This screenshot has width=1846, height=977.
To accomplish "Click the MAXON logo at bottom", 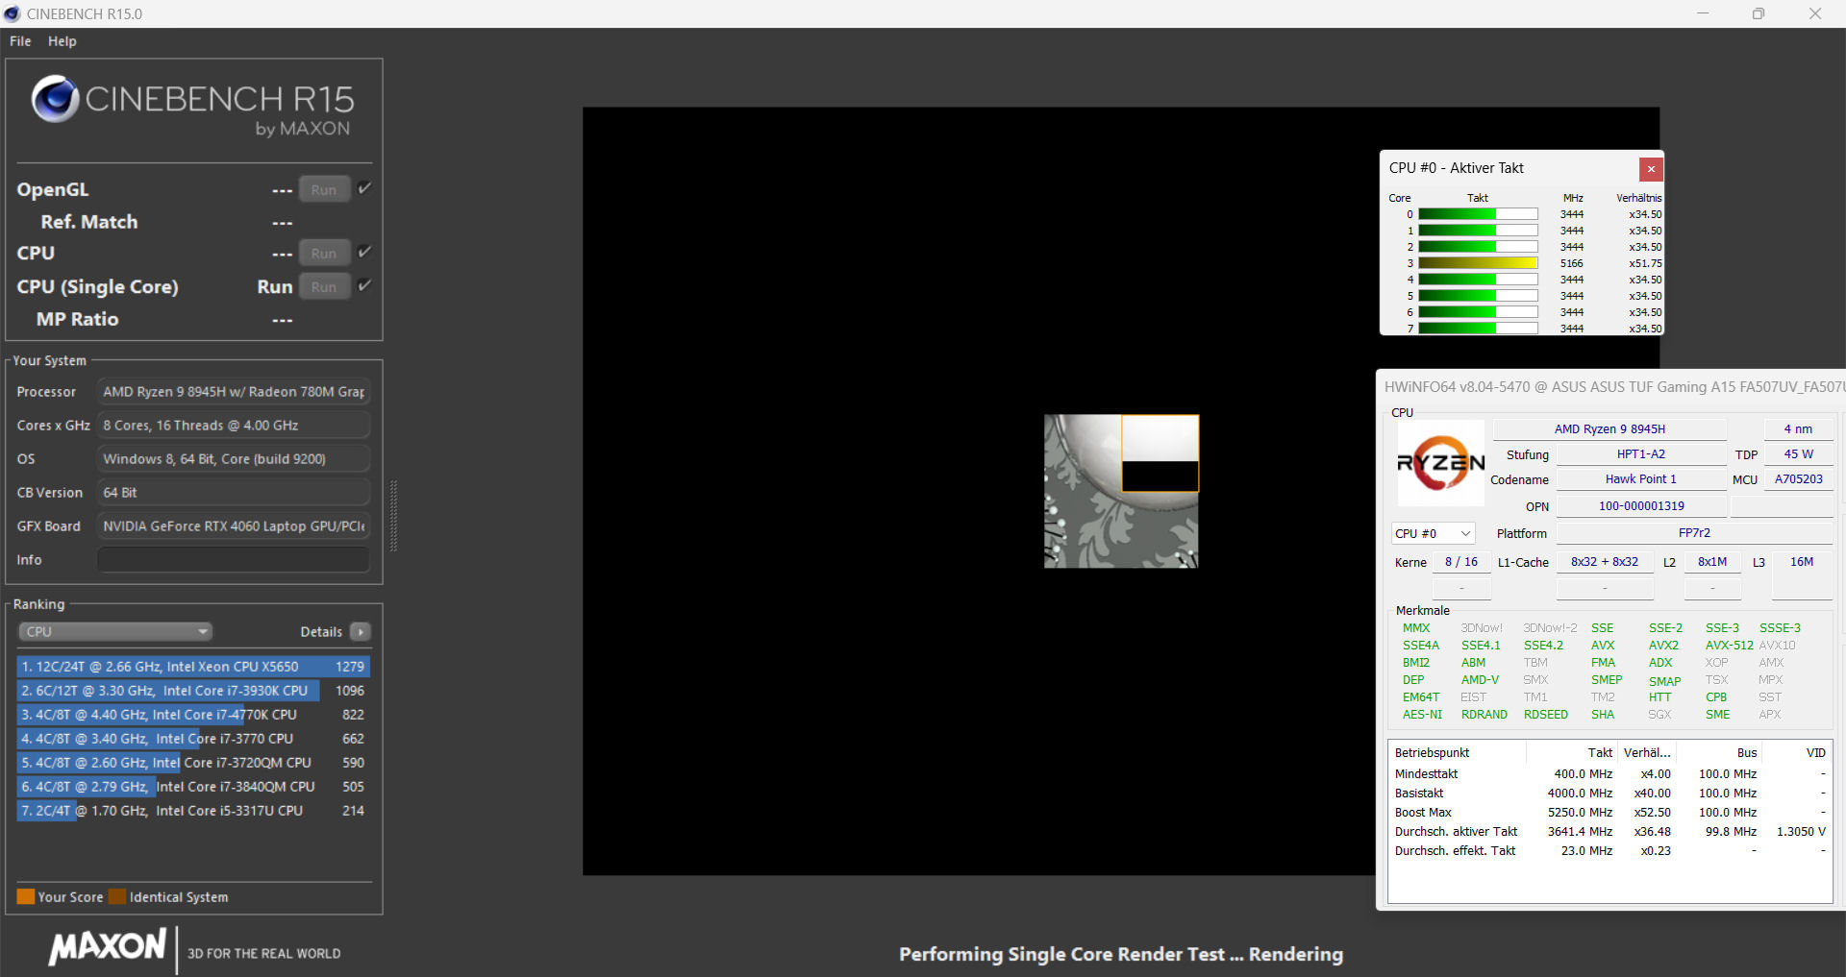I will [x=108, y=947].
